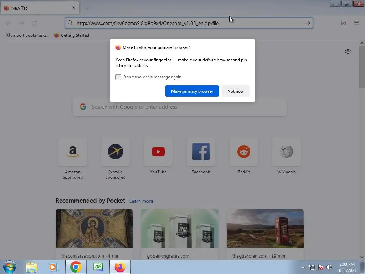Switch to the C# app in taskbar
365x274 pixels.
(98, 267)
